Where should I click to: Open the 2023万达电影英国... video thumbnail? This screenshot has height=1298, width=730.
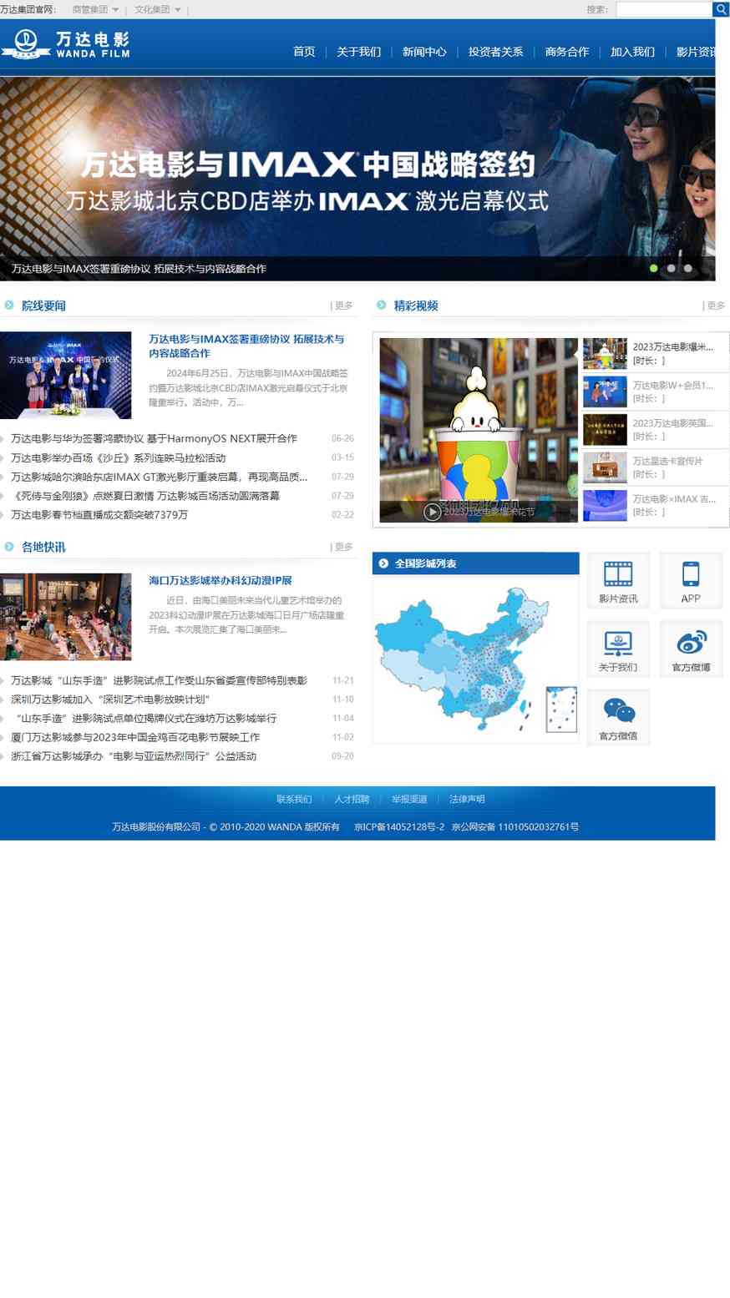[x=605, y=430]
